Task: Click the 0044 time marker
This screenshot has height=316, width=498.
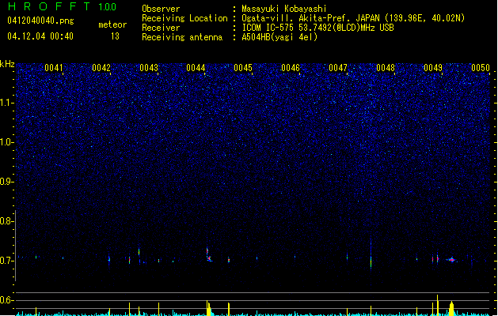Action: pos(196,68)
